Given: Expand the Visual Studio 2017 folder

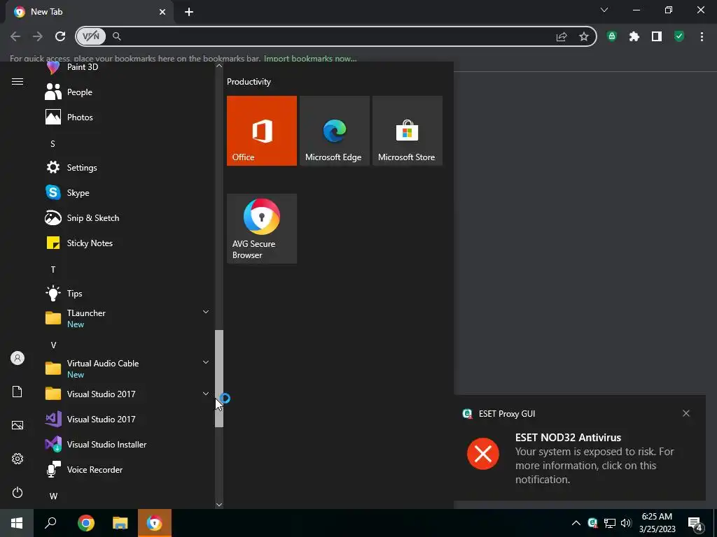Looking at the screenshot, I should pos(128,394).
